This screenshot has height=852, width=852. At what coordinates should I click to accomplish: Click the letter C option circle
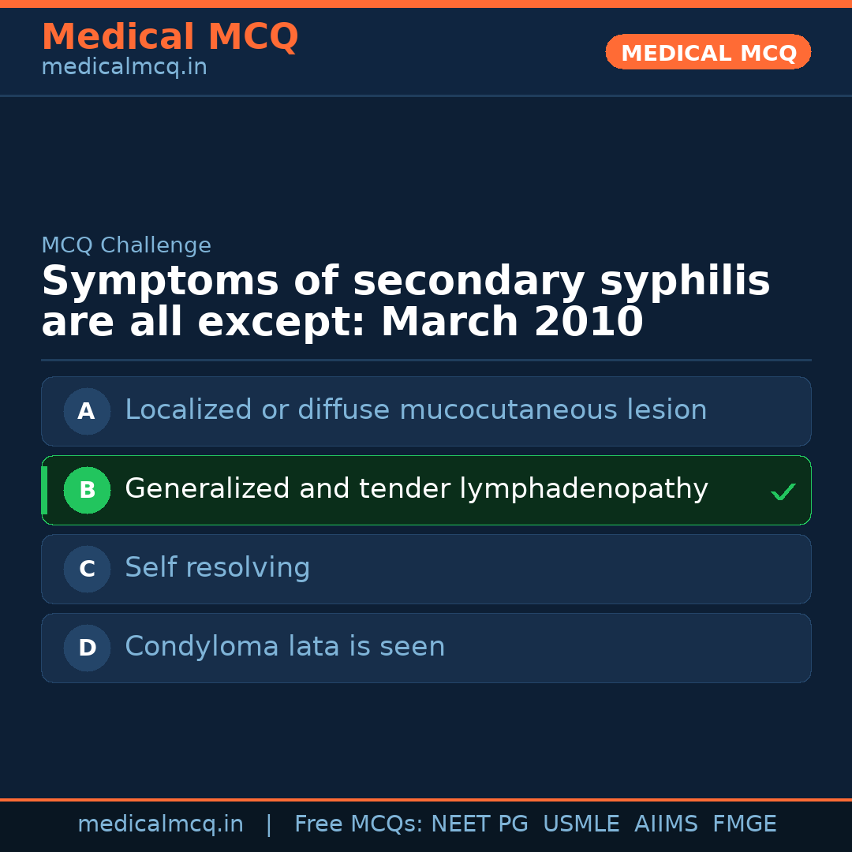(x=87, y=569)
